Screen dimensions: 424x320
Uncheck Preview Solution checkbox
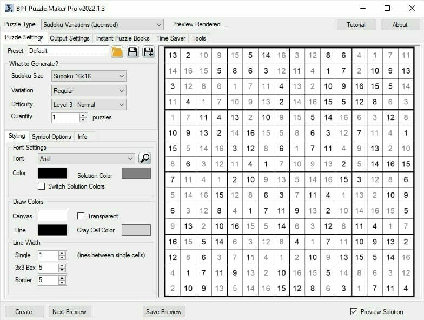(354, 311)
